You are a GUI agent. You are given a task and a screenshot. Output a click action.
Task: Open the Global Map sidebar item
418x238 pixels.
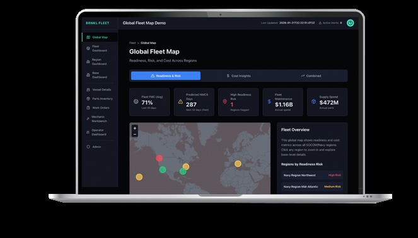[x=100, y=37]
